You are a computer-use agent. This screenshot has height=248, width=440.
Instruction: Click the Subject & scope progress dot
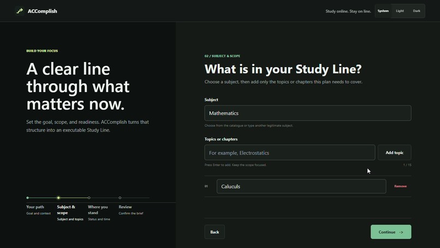(x=58, y=198)
